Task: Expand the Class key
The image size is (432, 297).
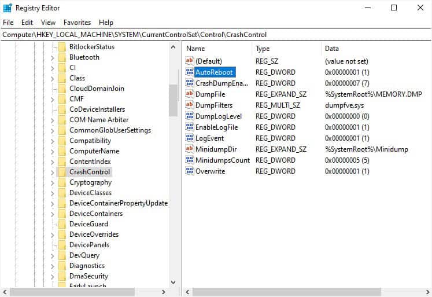Action: pyautogui.click(x=53, y=79)
